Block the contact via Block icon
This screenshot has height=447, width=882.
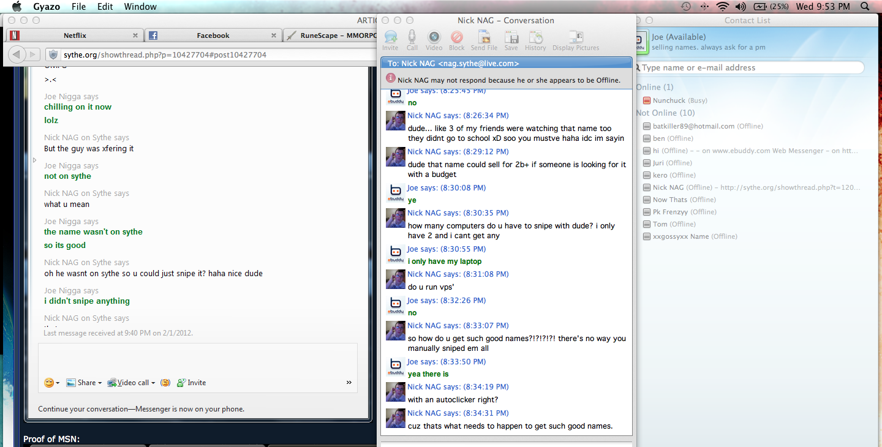(x=457, y=40)
